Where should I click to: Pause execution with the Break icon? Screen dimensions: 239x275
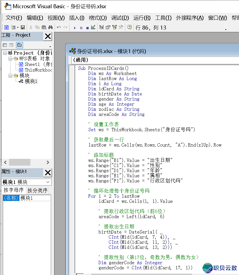tap(81, 28)
